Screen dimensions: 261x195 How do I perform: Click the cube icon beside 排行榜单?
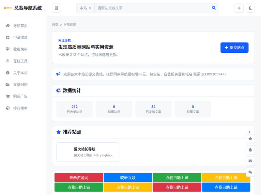(x=8, y=108)
